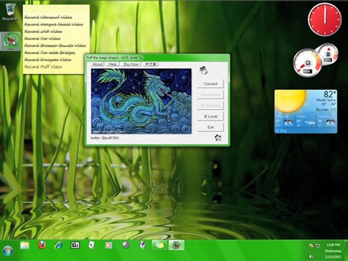Click the show desktop strip at taskbar end
Screen dimensions: 348x261
[346, 250]
